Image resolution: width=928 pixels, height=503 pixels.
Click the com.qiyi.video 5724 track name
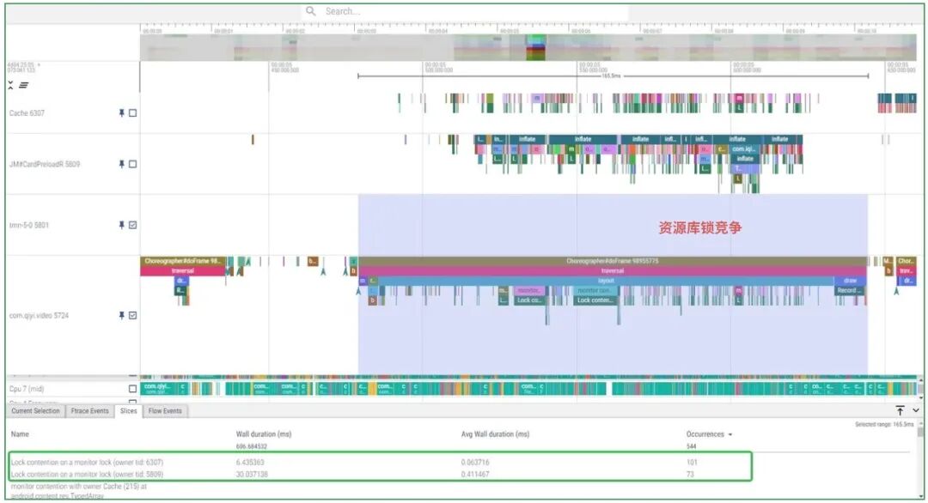click(39, 316)
